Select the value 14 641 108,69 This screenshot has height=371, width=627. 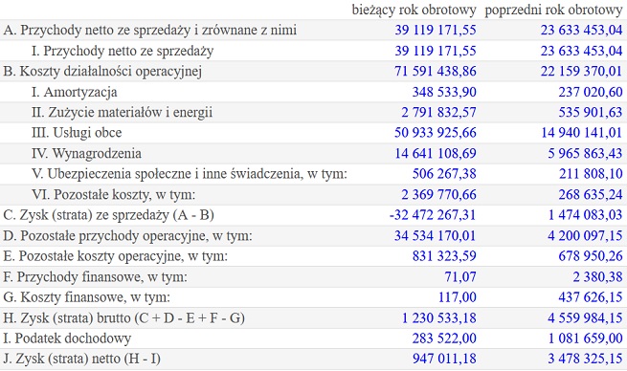pyautogui.click(x=435, y=154)
